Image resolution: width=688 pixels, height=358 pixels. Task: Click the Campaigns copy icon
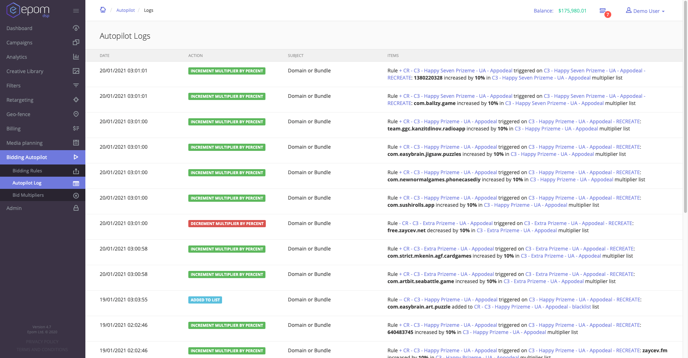coord(76,42)
